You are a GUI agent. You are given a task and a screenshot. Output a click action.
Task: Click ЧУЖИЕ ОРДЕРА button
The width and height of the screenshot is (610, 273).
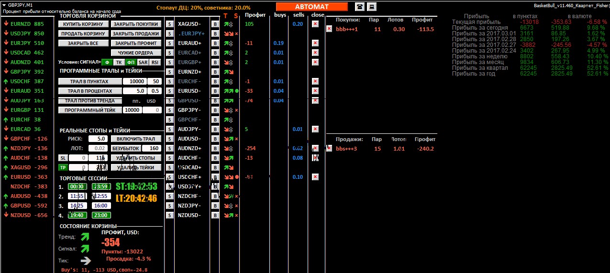pyautogui.click(x=136, y=53)
